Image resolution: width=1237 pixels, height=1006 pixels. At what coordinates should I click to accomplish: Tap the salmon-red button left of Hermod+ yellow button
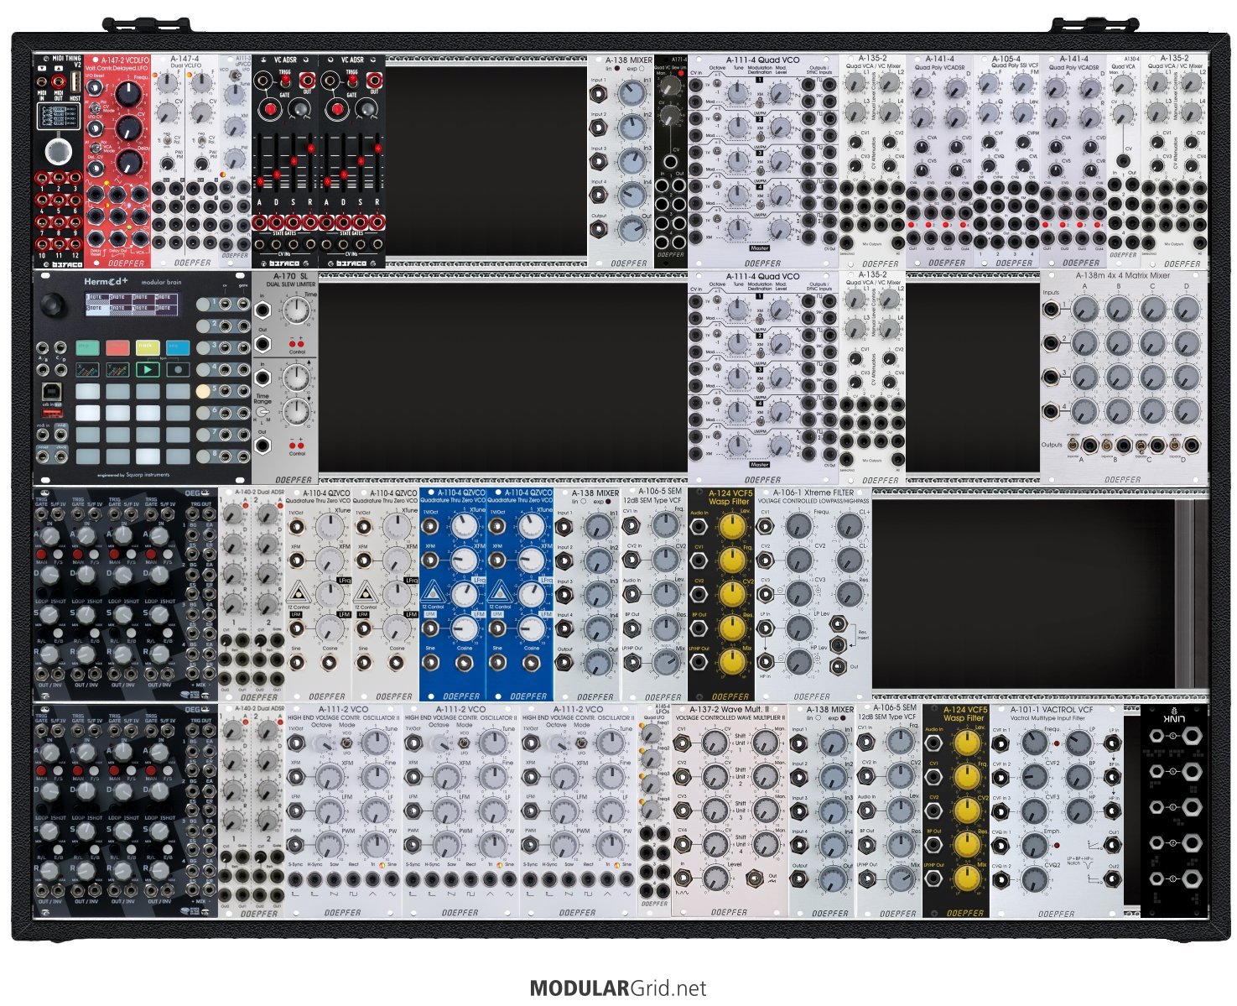pos(117,346)
